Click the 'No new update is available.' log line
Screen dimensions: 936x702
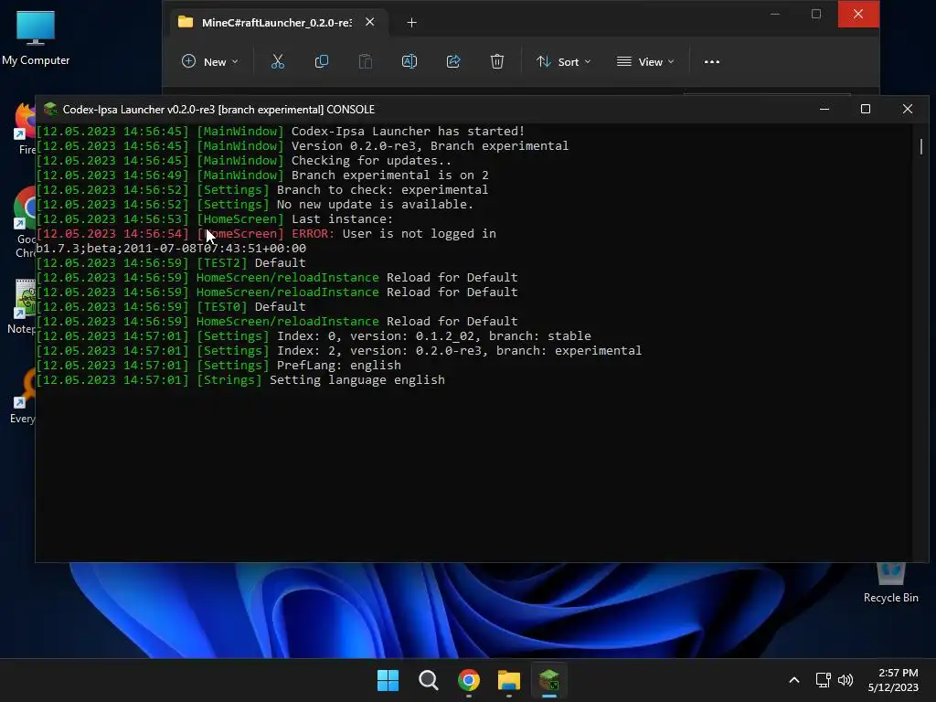tap(255, 204)
